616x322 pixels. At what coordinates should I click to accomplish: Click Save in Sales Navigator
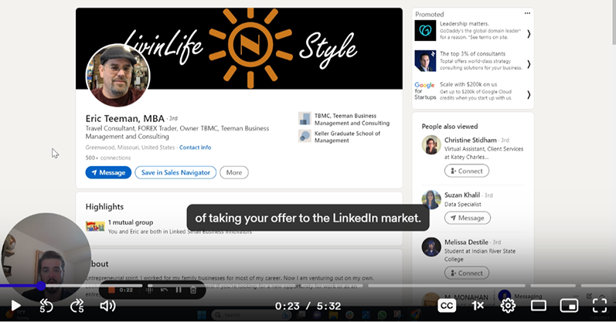point(175,172)
